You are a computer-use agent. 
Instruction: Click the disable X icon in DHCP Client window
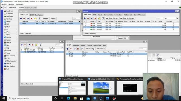pos(31,18)
